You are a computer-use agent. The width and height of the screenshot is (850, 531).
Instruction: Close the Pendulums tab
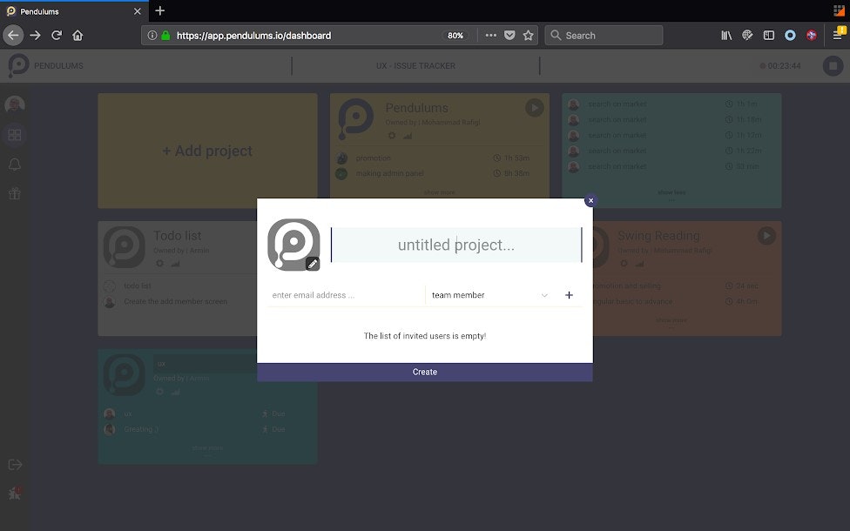point(137,10)
